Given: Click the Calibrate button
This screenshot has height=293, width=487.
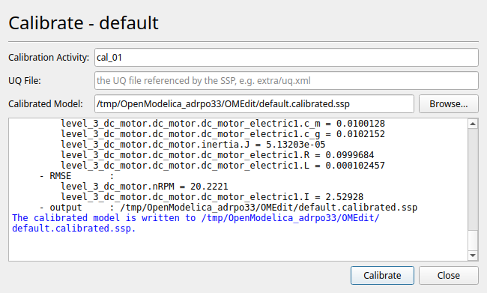Looking at the screenshot, I should [382, 275].
